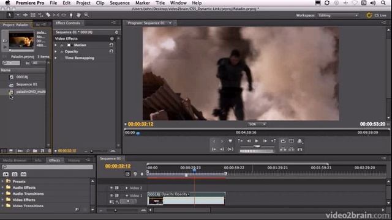Select the Pen tool
The image size is (392, 220).
71,15
